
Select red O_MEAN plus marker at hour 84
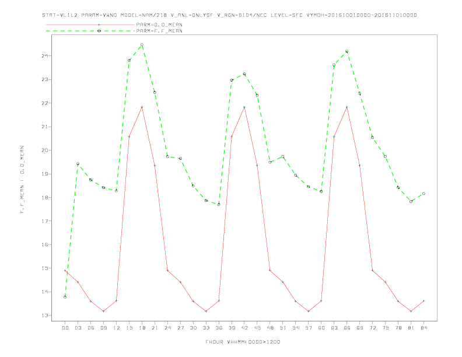point(423,301)
